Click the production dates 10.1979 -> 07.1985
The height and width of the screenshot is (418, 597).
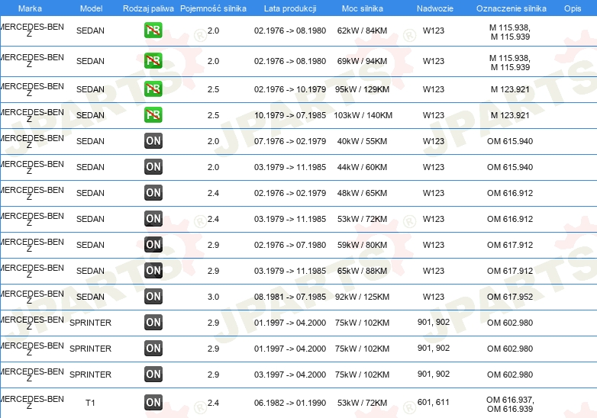(x=290, y=115)
